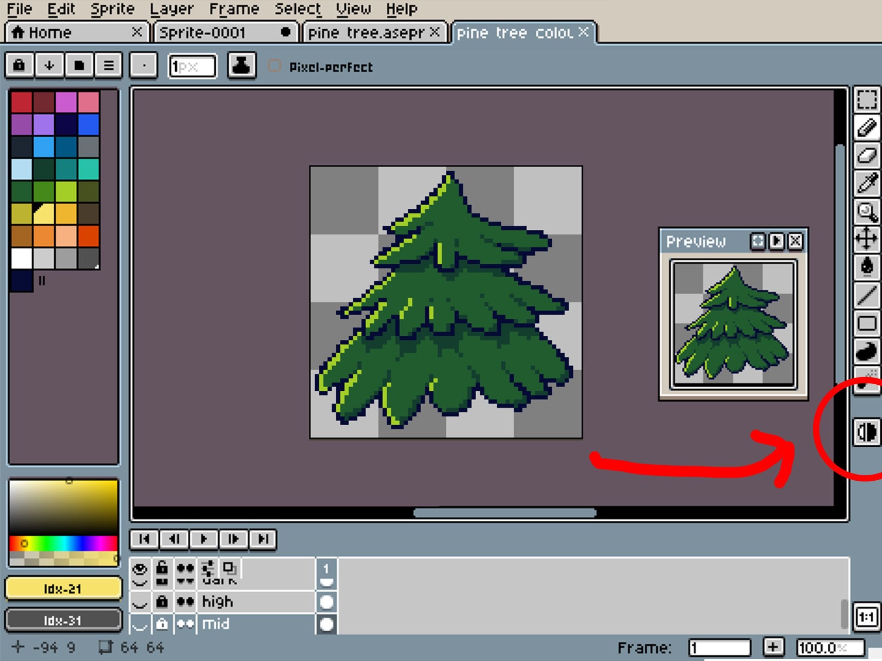Click the symmetry options icon
Screen dimensions: 882x661
click(x=866, y=432)
